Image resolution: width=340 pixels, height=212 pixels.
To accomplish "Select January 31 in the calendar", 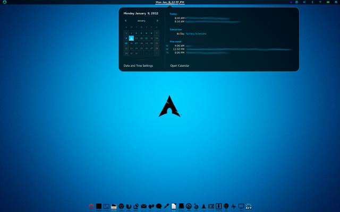I will click(x=136, y=54).
